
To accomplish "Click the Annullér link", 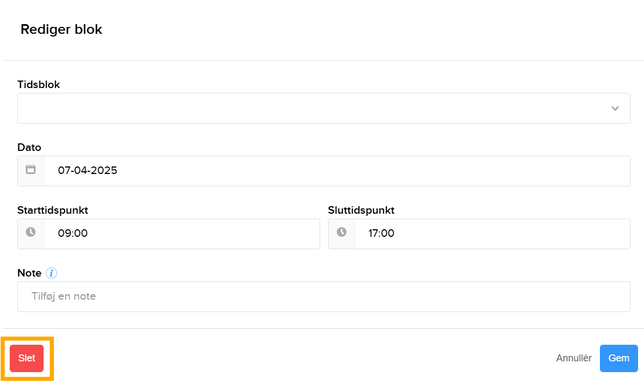I will pyautogui.click(x=574, y=358).
